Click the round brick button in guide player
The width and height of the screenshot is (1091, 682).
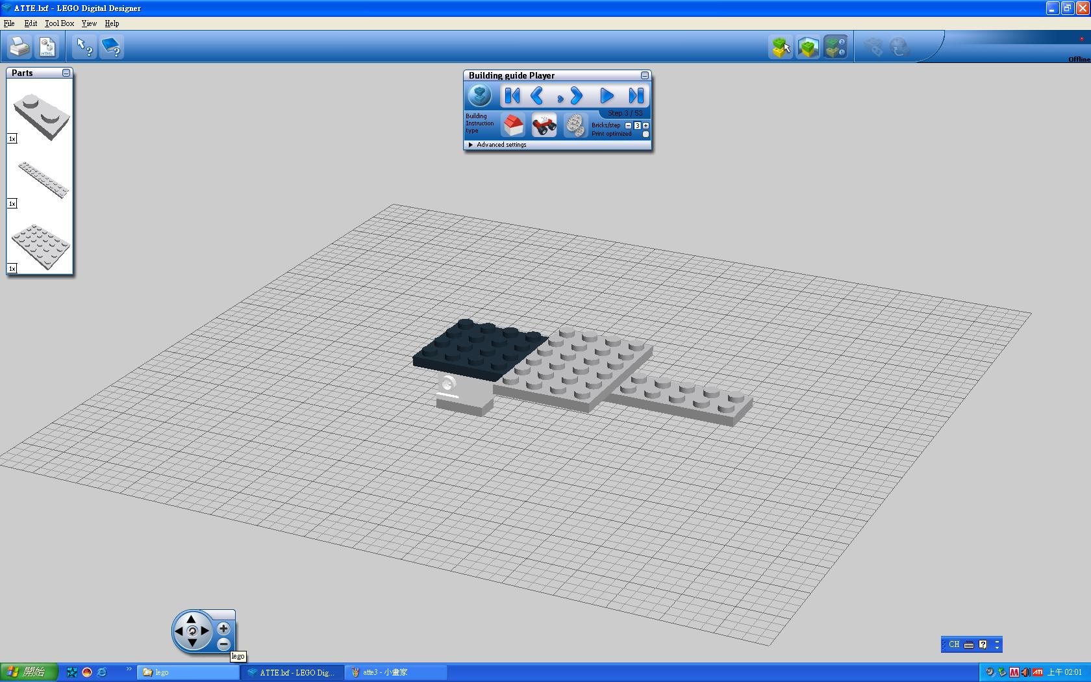480,96
